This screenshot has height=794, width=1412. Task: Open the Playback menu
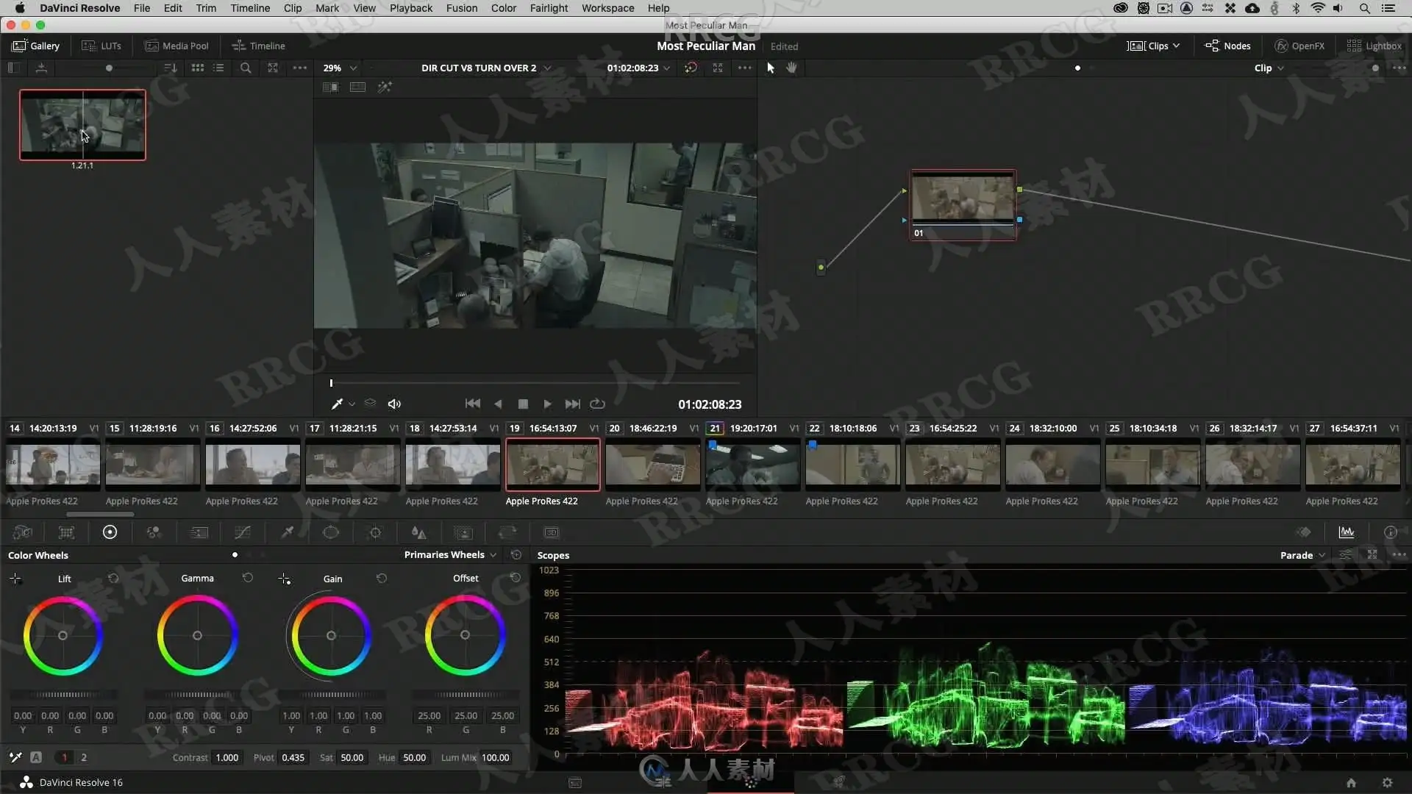pos(411,8)
